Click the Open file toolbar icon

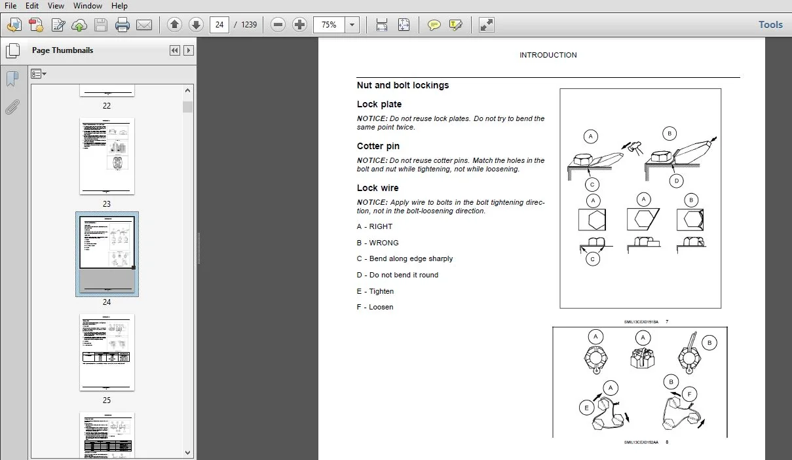pyautogui.click(x=14, y=26)
